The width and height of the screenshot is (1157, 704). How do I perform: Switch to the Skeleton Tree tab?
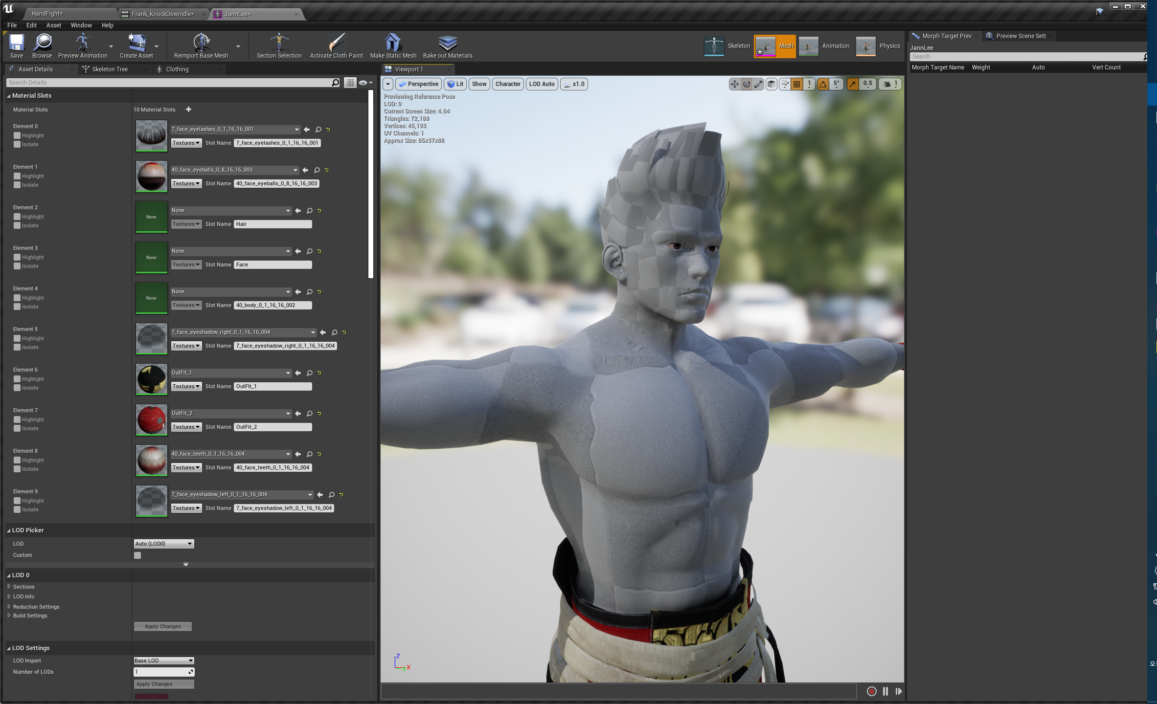pos(110,69)
